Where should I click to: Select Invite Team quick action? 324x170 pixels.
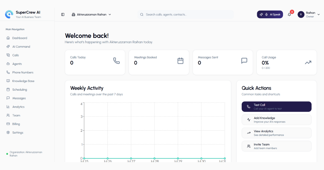pyautogui.click(x=276, y=146)
